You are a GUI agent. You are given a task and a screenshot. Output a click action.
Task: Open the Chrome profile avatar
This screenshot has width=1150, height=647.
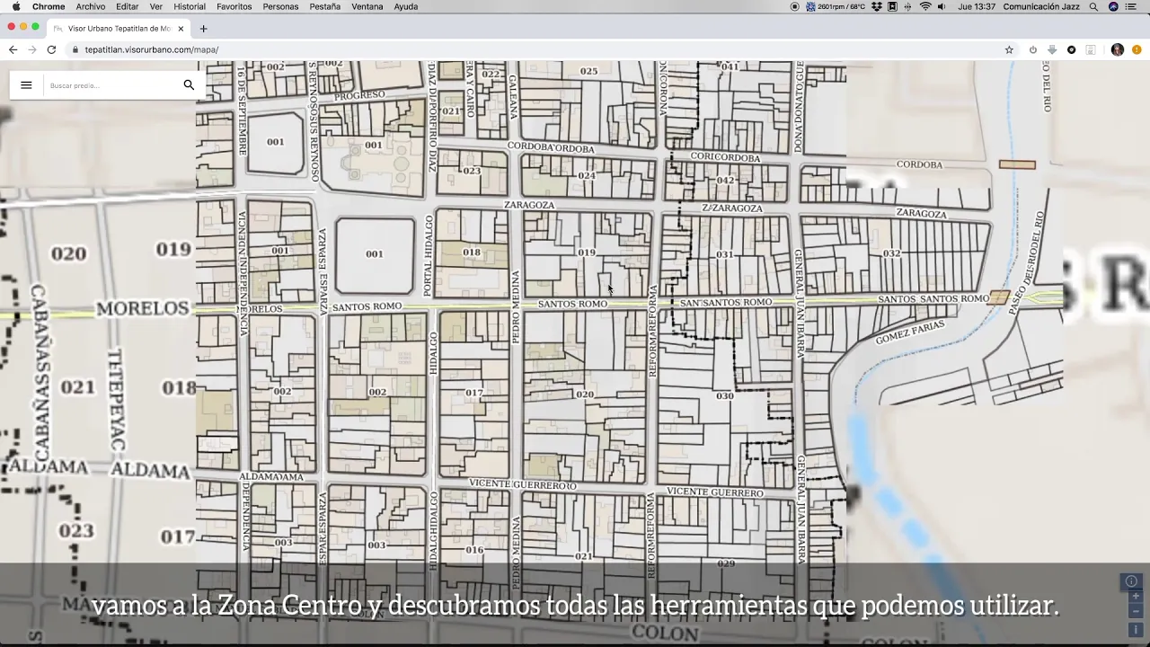point(1118,49)
